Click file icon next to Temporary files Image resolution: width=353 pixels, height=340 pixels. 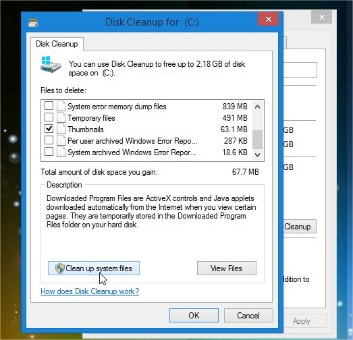(61, 117)
